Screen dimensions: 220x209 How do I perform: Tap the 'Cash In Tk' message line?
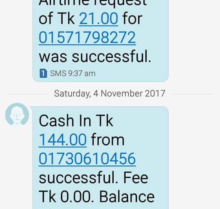coord(76,120)
